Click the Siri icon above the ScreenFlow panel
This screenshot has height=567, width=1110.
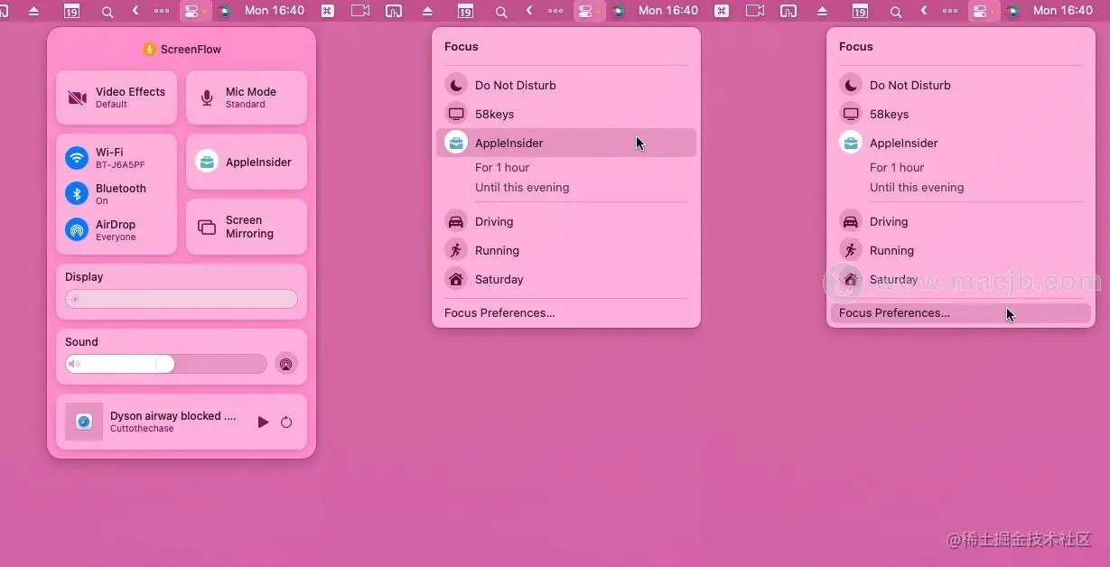pos(224,11)
